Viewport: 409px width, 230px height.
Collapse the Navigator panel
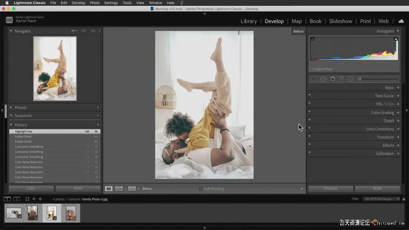pyautogui.click(x=11, y=31)
